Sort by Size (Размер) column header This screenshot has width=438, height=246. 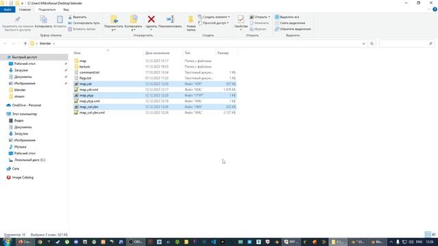tap(223, 53)
